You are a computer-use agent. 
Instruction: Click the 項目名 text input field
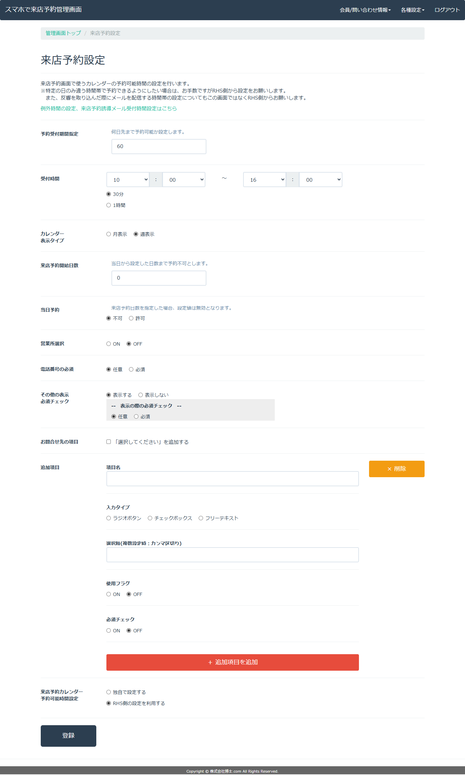tap(232, 479)
